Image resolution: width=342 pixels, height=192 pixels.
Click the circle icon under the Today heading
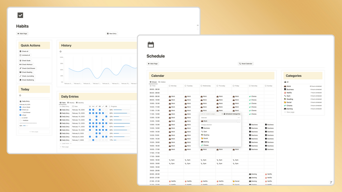tap(20, 95)
